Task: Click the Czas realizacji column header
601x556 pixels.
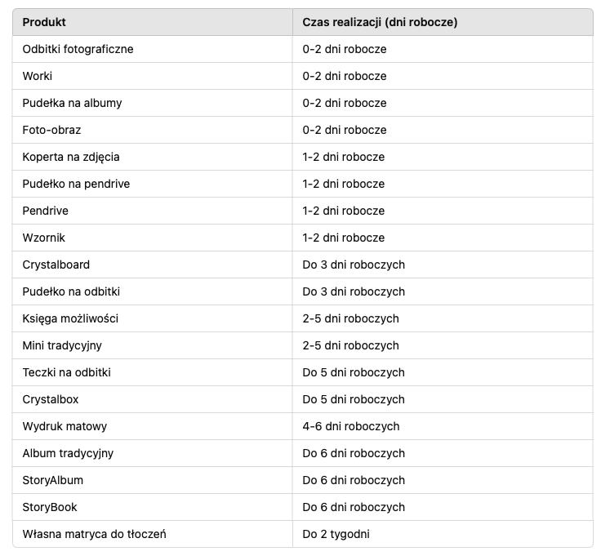Action: (380, 22)
